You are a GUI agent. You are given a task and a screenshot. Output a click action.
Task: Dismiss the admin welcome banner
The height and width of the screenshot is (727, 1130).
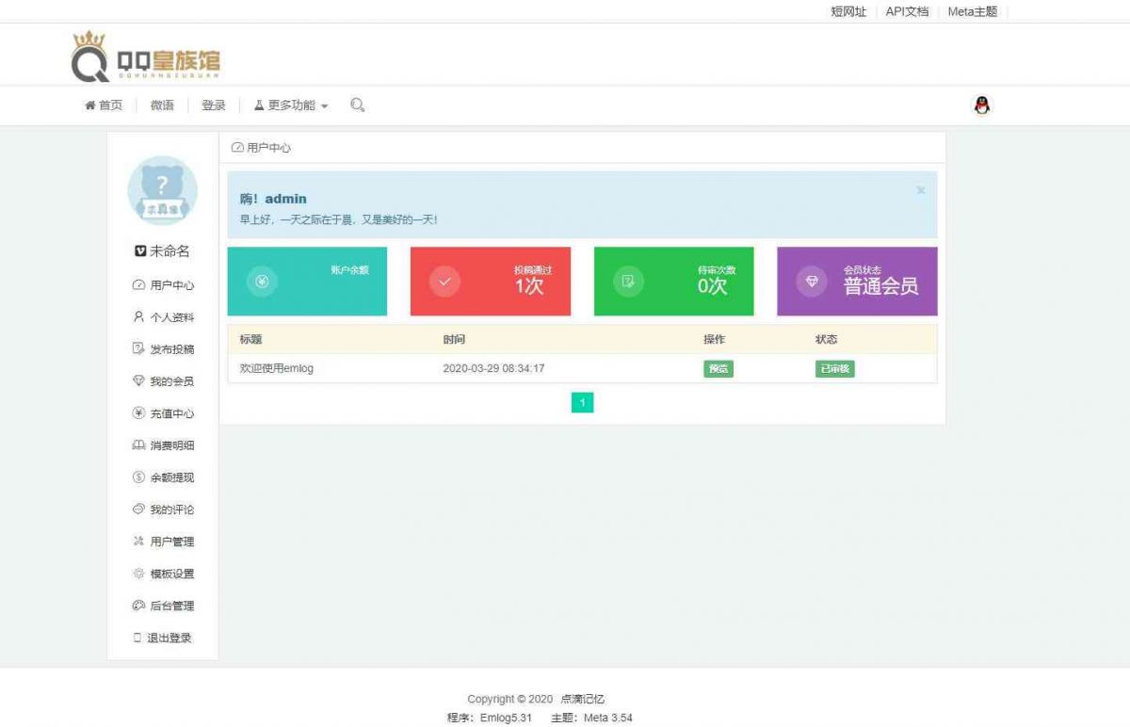pos(920,189)
